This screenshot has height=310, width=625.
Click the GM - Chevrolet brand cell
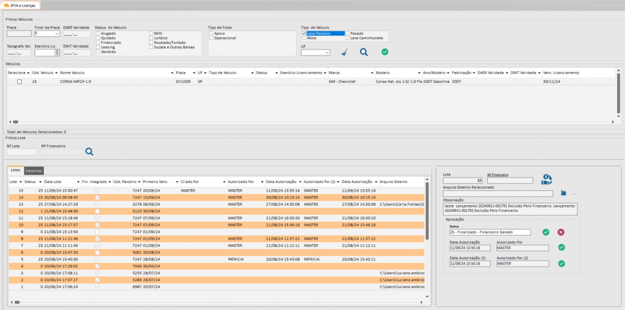(342, 81)
